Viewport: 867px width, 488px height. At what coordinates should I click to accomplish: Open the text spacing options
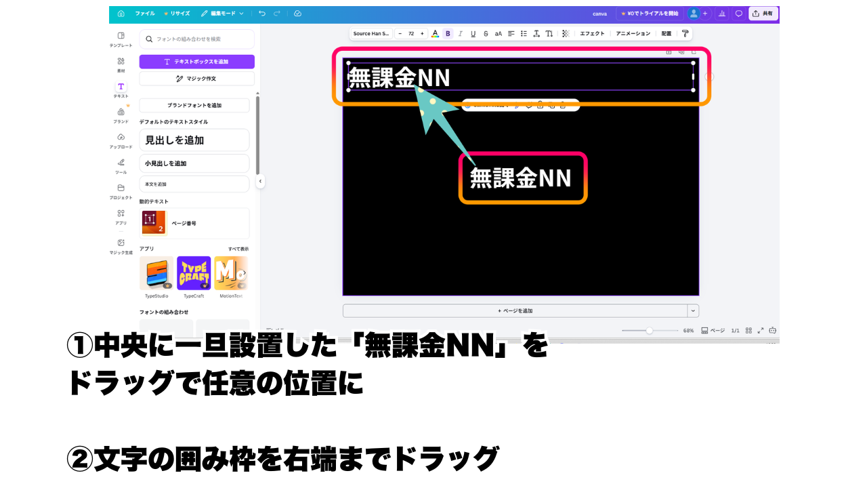pos(536,33)
